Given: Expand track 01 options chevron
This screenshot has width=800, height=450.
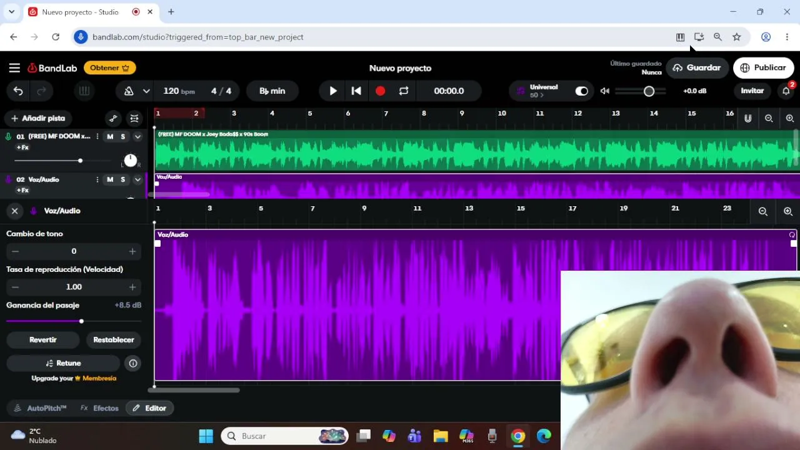Looking at the screenshot, I should 137,137.
